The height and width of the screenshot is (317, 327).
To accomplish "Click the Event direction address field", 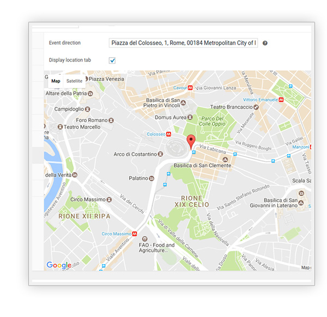I will pos(183,42).
